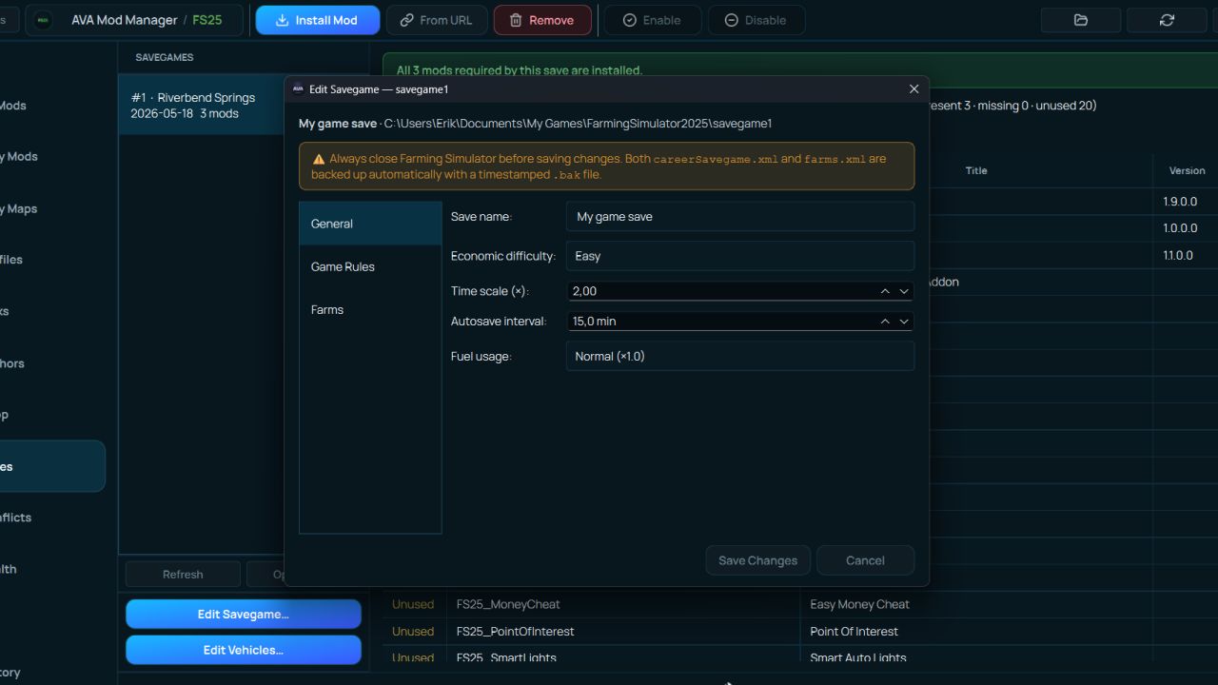Close the Edit Savegame dialog
The image size is (1218, 685).
(913, 88)
